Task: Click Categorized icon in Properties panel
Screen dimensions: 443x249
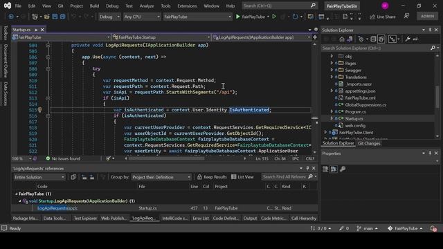Action: pos(325,169)
